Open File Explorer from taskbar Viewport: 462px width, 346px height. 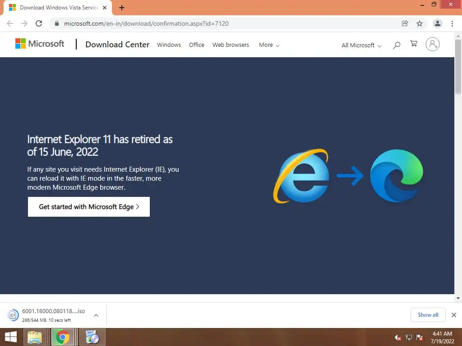(34, 337)
